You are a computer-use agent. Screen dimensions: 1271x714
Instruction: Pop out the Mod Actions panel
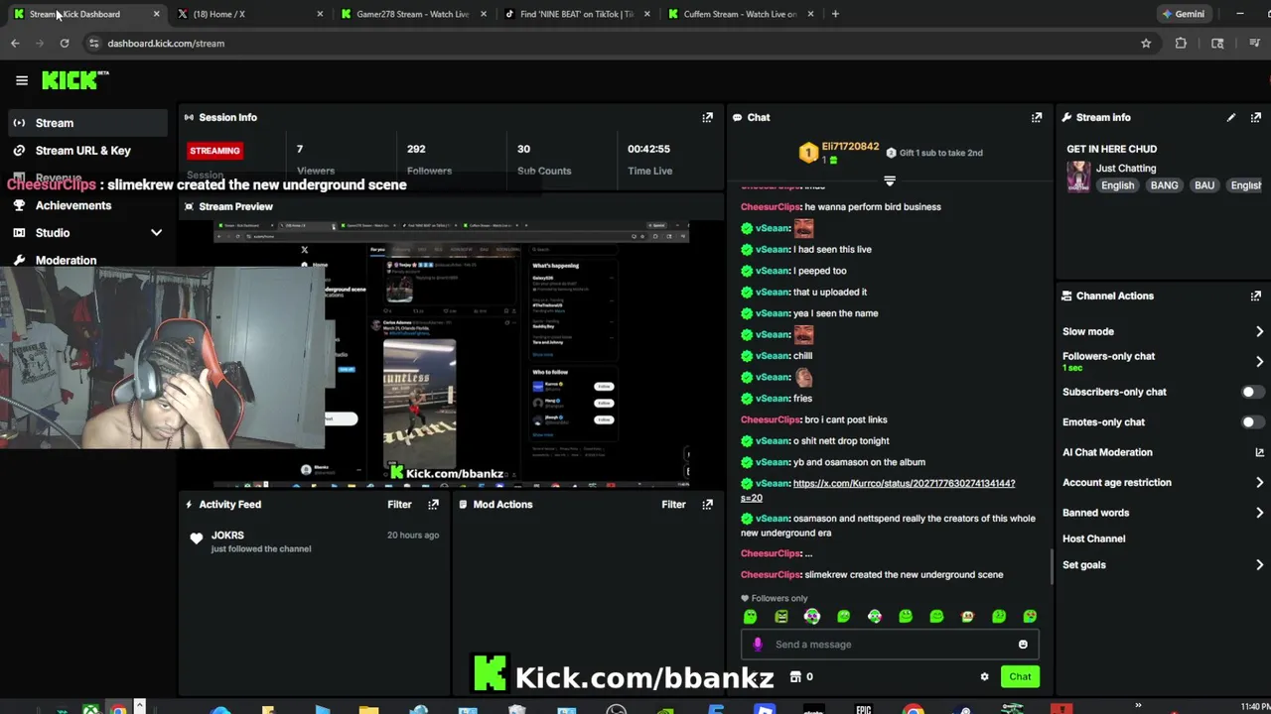coord(707,504)
